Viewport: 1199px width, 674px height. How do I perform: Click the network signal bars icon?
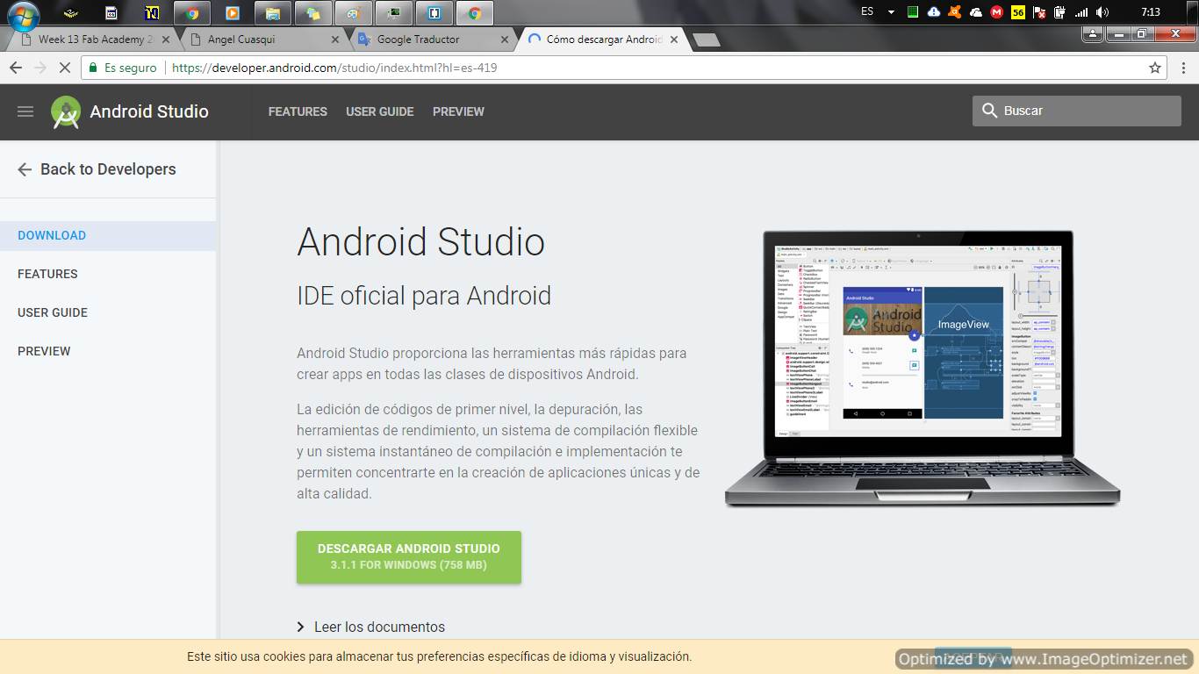click(x=1081, y=12)
